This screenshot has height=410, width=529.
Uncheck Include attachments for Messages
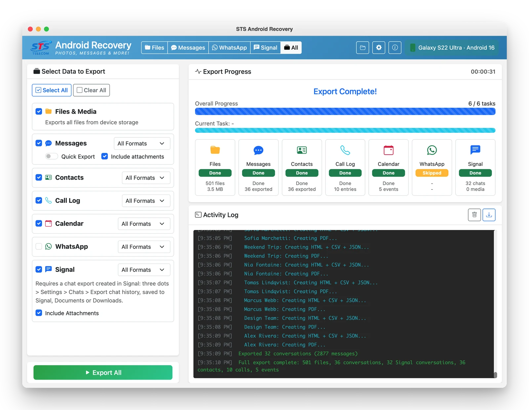tap(104, 156)
